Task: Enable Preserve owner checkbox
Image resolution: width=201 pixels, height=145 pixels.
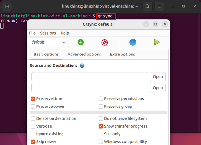Action: coord(33,107)
